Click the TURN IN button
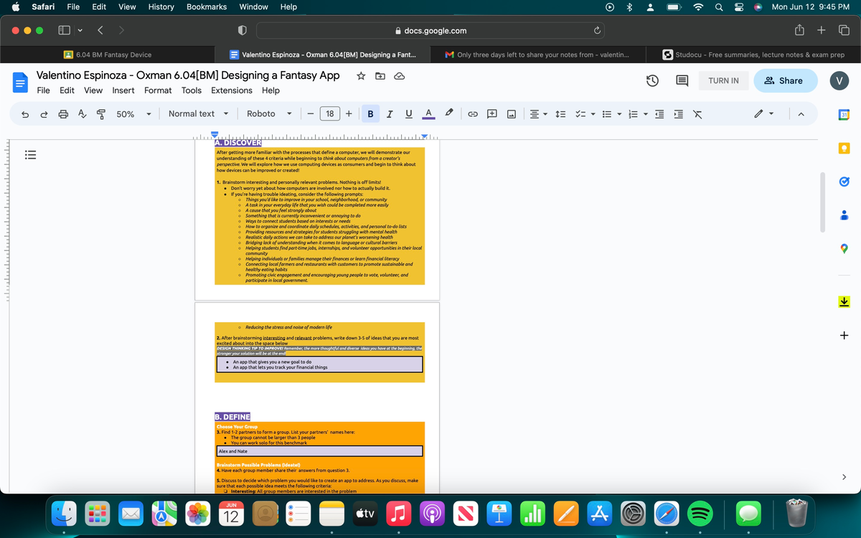The image size is (861, 538). click(723, 80)
